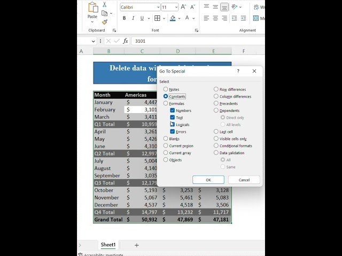Select the Format Painter brush
The width and height of the screenshot is (342, 256).
tap(105, 22)
